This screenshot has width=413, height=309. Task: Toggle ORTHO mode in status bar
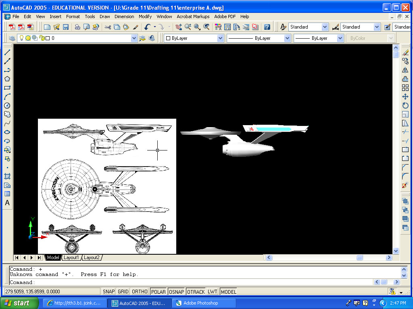(x=140, y=292)
